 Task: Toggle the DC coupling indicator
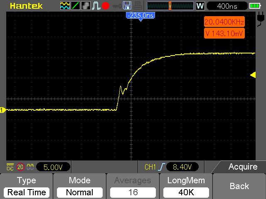[x=10, y=167]
